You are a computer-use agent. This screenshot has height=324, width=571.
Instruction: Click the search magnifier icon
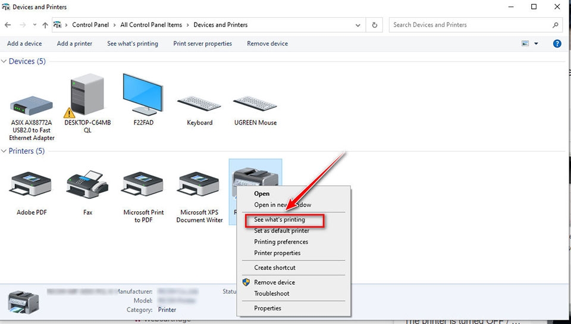click(x=555, y=25)
